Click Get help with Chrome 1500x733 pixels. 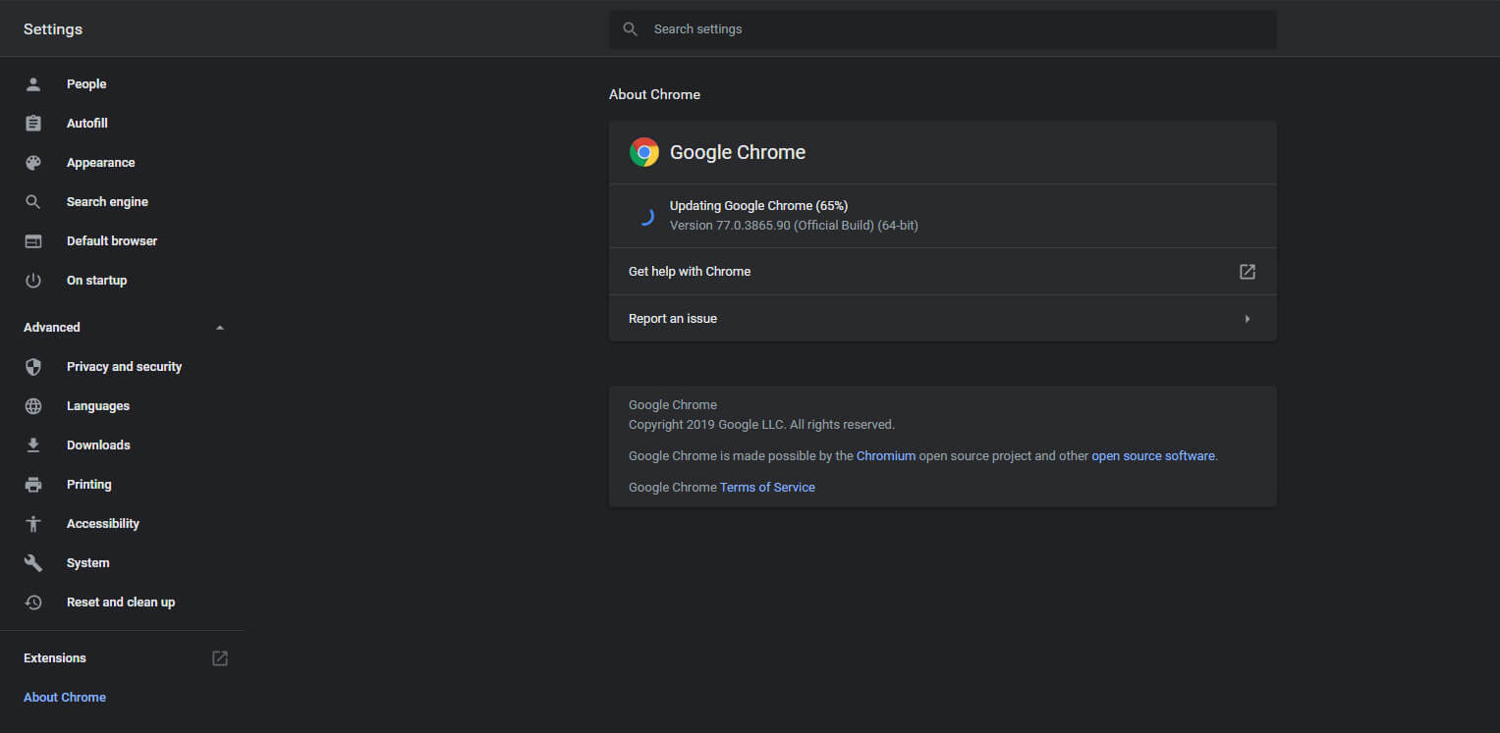tap(943, 272)
